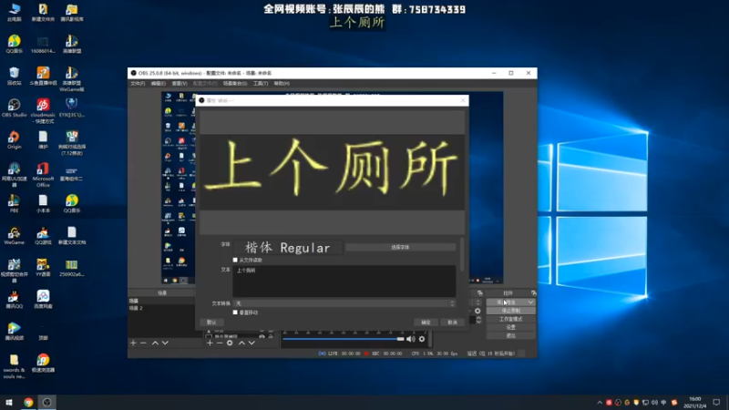Open 百度网盘 desktop shortcut
729x410 pixels.
pos(43,300)
